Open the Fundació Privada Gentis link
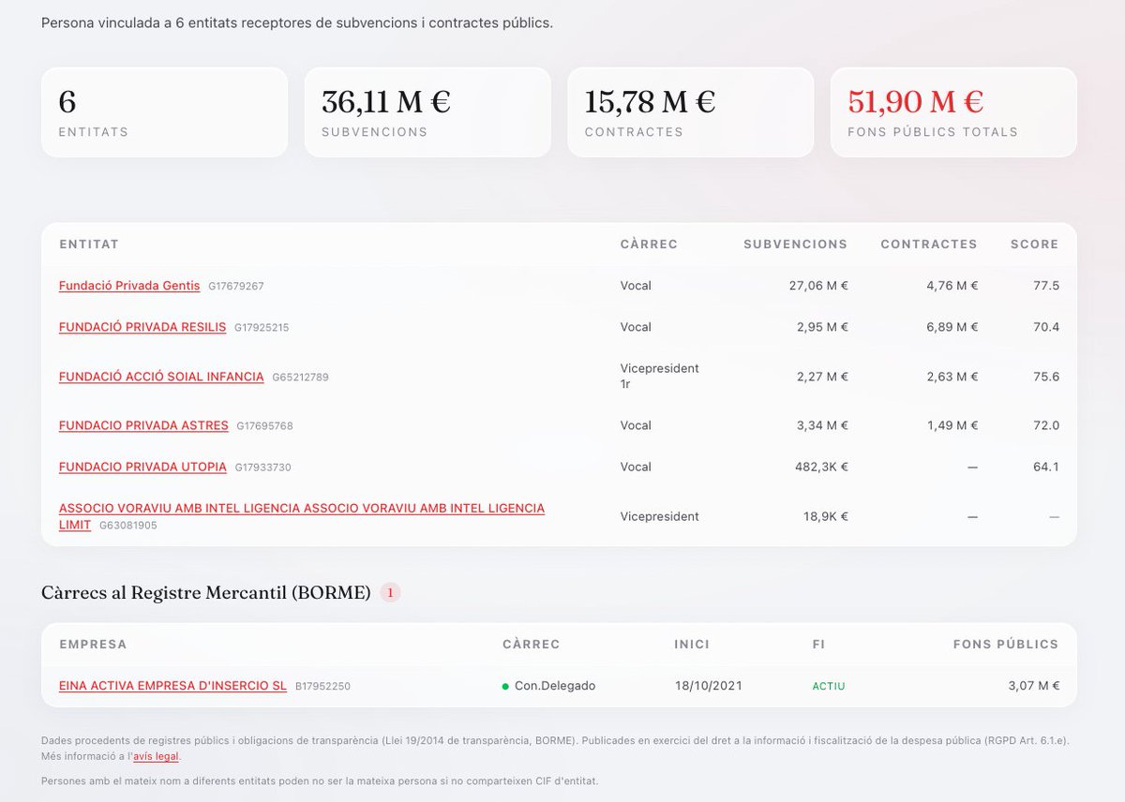The width and height of the screenshot is (1125, 802). pyautogui.click(x=129, y=286)
